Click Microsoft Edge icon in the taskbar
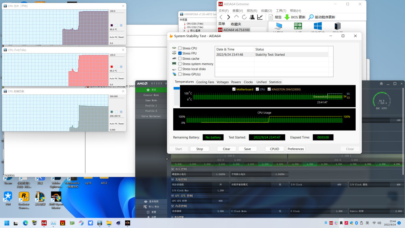This screenshot has width=405, height=228. coord(25,223)
